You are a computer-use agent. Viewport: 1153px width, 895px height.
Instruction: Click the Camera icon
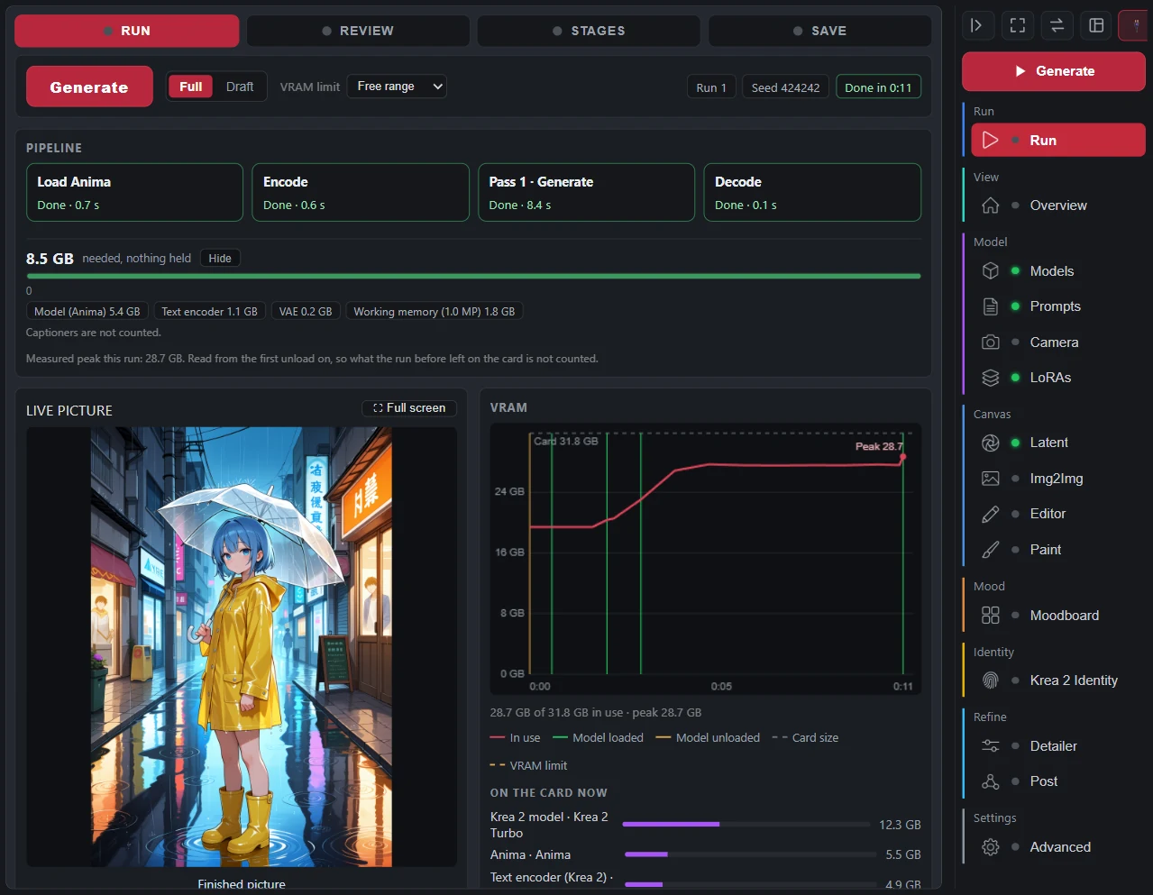(990, 342)
